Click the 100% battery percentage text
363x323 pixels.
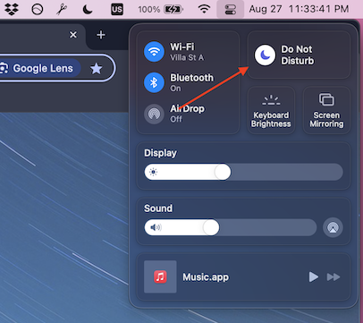coord(149,10)
